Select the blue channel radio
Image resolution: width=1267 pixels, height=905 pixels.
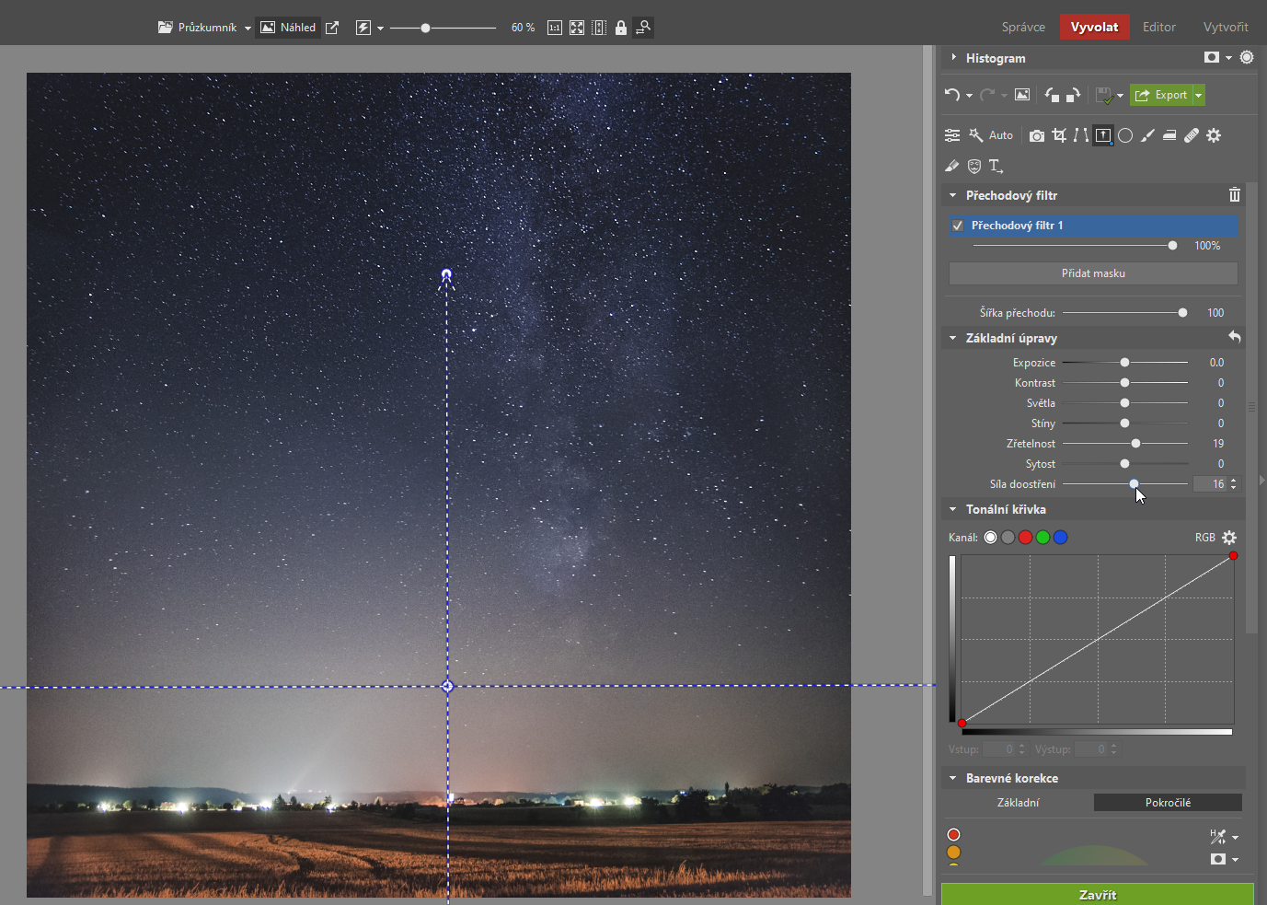(x=1060, y=538)
